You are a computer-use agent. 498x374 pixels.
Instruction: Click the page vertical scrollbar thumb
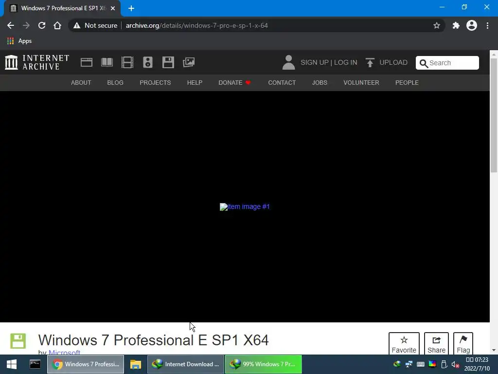click(x=494, y=115)
